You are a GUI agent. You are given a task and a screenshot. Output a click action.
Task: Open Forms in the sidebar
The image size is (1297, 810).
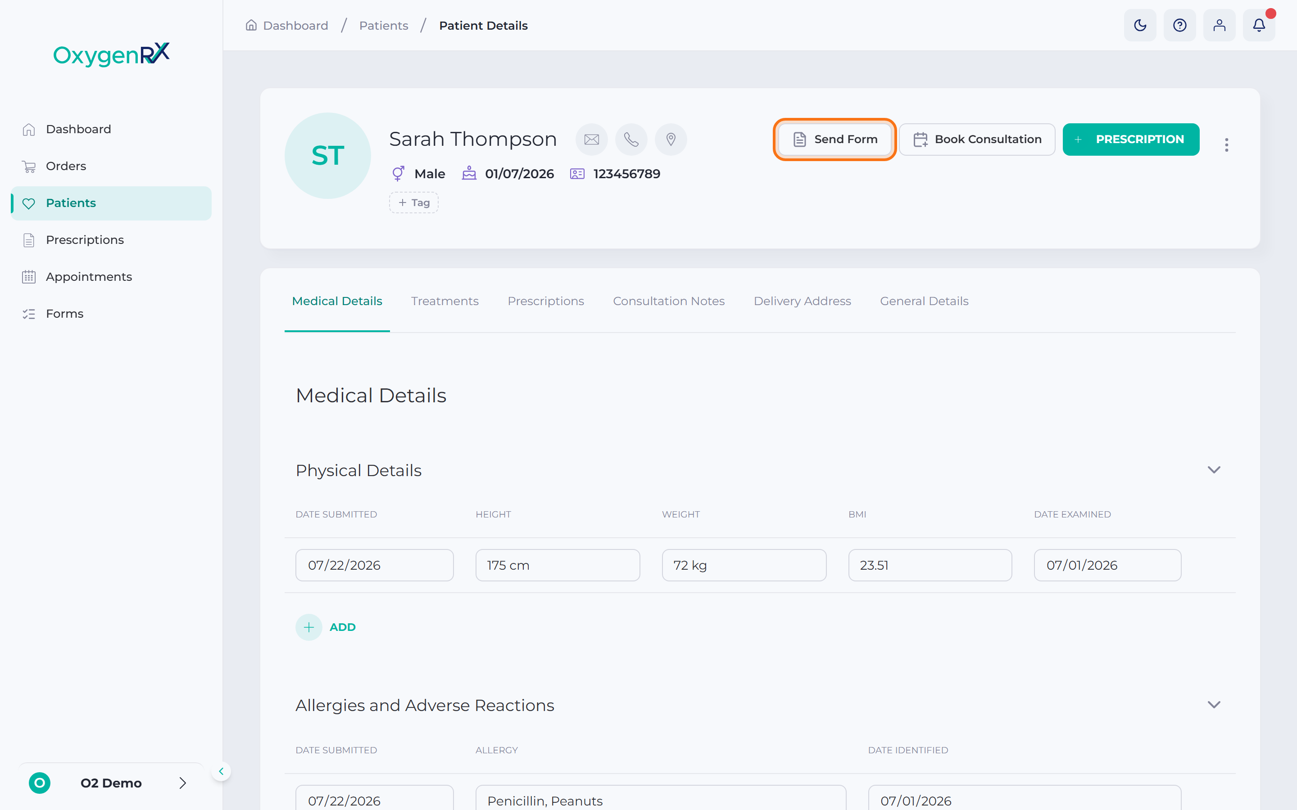click(x=111, y=314)
